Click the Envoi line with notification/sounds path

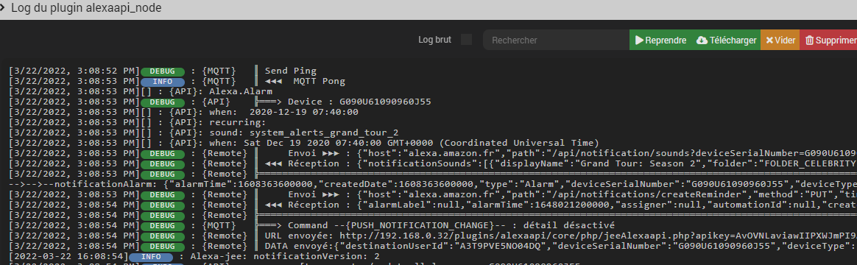pos(433,153)
